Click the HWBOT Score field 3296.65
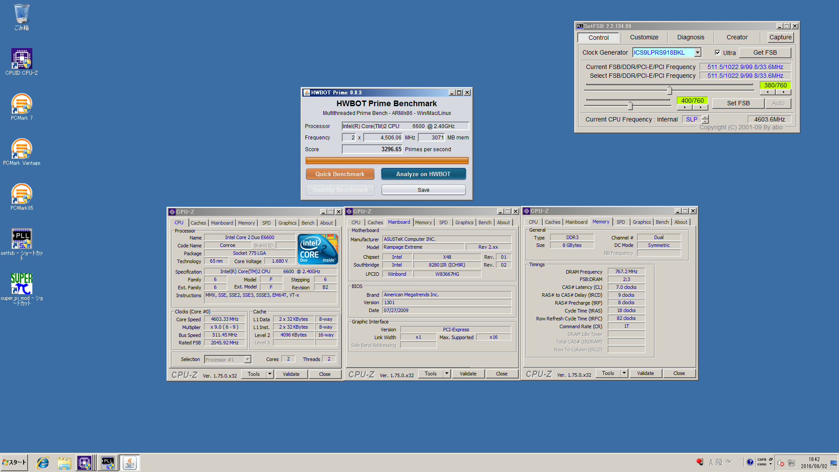839x472 pixels. click(372, 149)
